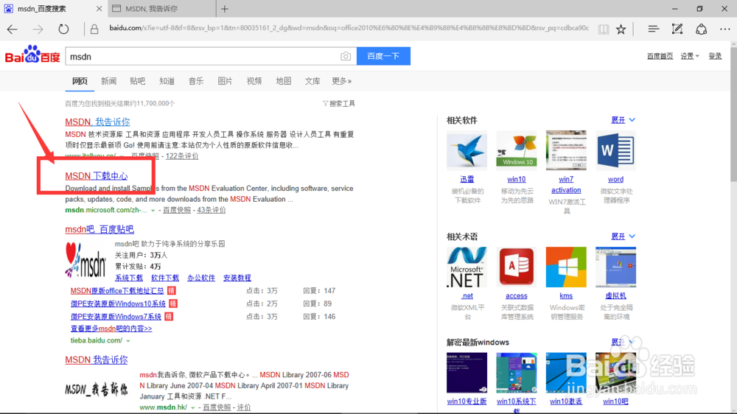Click the padlock site security icon
Viewport: 737px width, 414px height.
point(94,29)
